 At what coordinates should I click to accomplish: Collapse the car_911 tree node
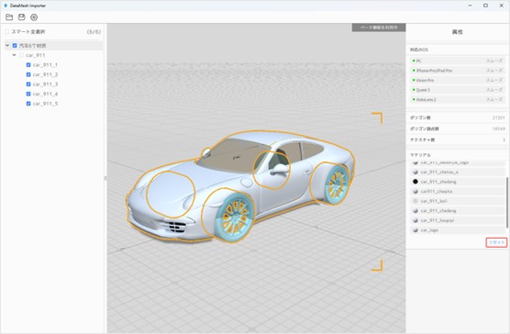coord(15,55)
